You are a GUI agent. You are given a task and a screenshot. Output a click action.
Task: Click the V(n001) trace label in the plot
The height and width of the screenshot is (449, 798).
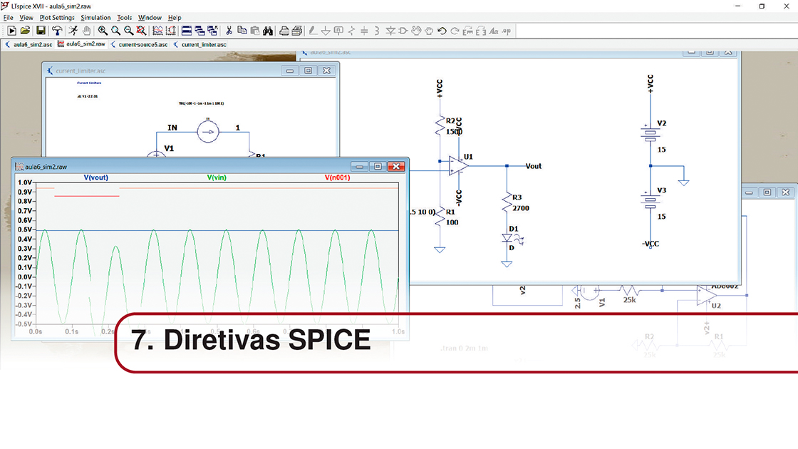pos(338,177)
